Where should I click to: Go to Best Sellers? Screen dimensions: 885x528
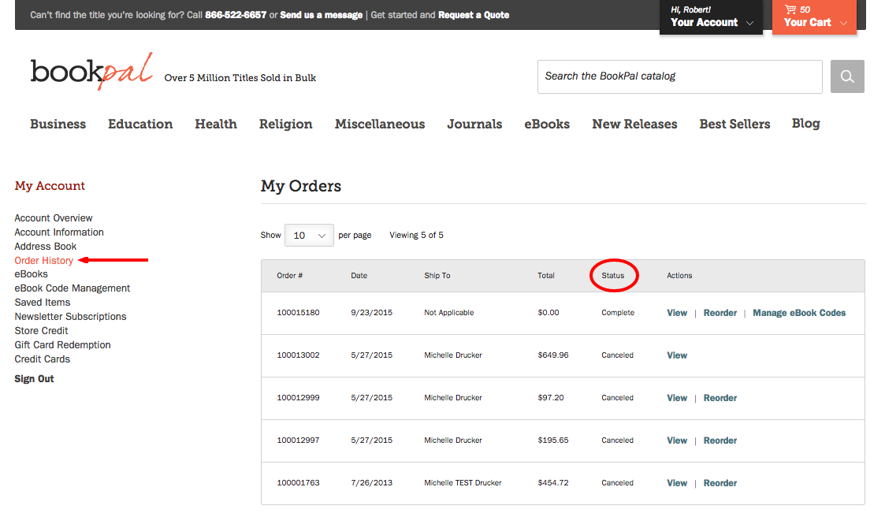[734, 125]
